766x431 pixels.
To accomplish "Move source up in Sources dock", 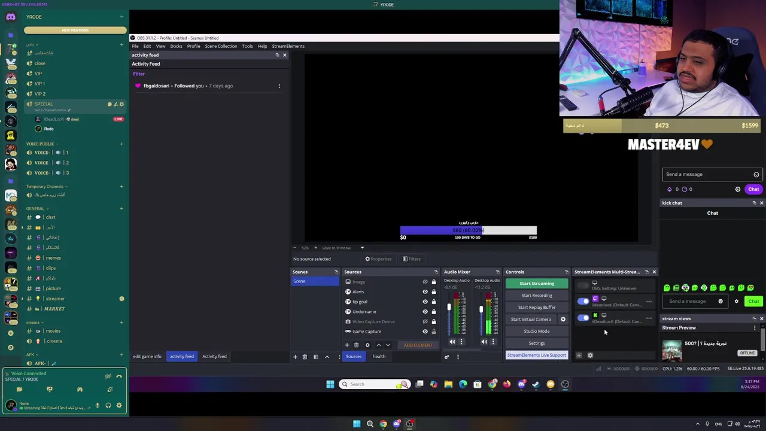I will (378, 345).
